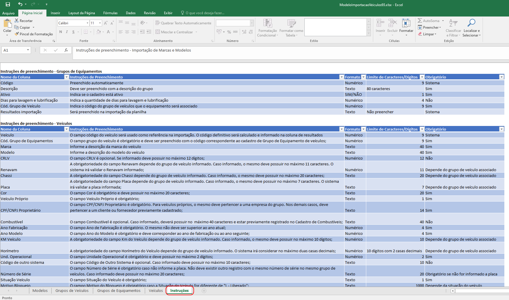This screenshot has width=509, height=300.
Task: Click the 'O que você deseja fazer' search box
Action: [205, 13]
